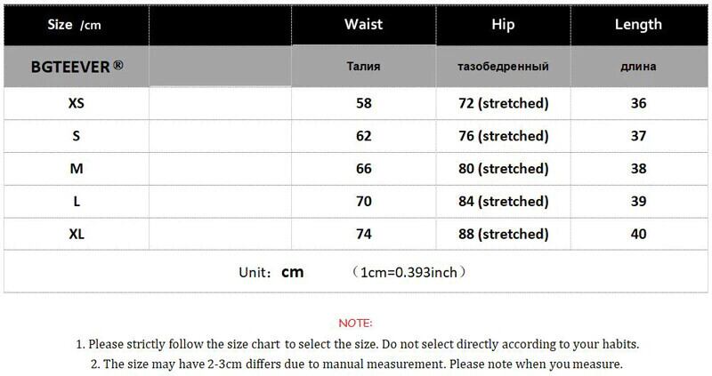Click the Waist column header
This screenshot has width=712, height=376.
[x=363, y=24]
